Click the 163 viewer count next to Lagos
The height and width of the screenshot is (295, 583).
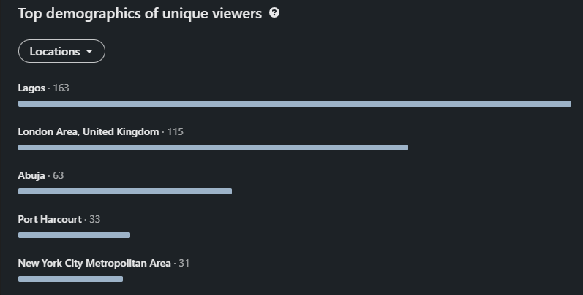(61, 88)
